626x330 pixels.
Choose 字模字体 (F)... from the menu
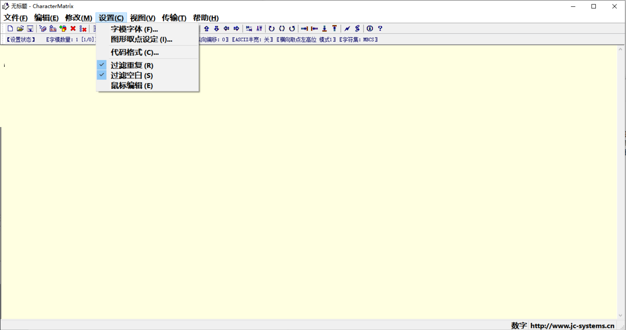tap(147, 29)
